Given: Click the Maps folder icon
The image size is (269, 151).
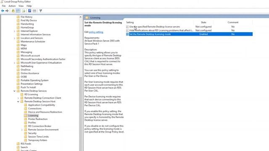Looking at the screenshot, I should click(x=18, y=45).
